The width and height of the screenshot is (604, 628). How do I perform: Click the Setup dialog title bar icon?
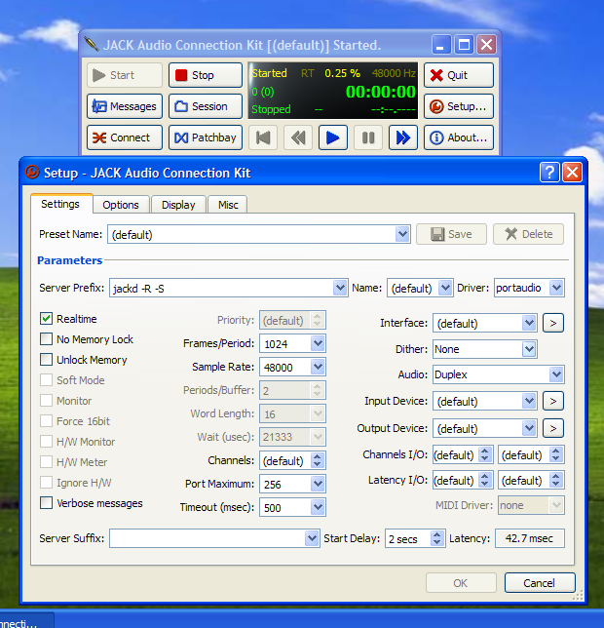pyautogui.click(x=32, y=173)
